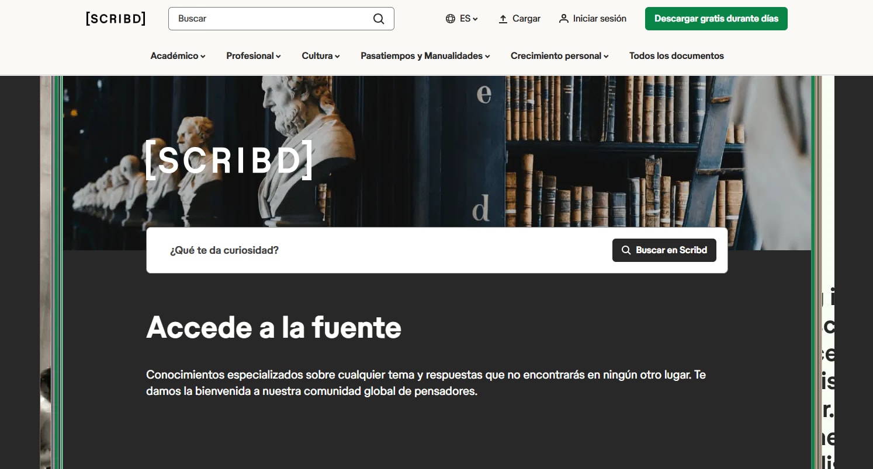Open the ES language dropdown
This screenshot has width=873, height=469.
(x=462, y=19)
